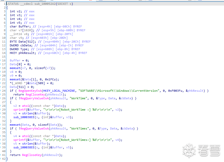Image resolution: width=224 pixels, height=162 pixels.
Task: Toggle breakpoint dot beside line 41
Action: [x=1, y=155]
